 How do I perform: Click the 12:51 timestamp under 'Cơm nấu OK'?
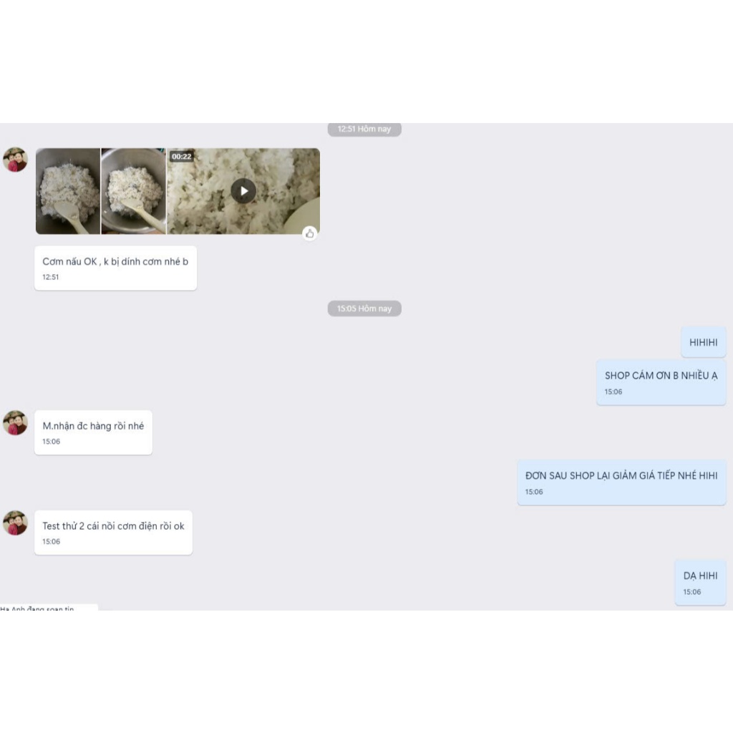51,277
